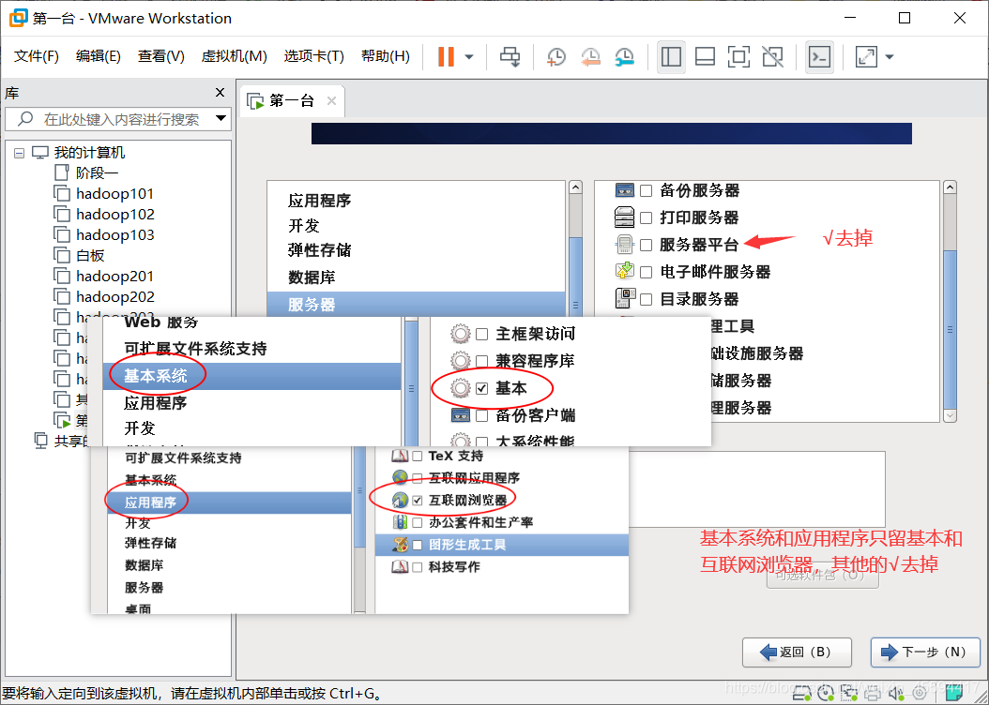Click the sound card status bar icon
The width and height of the screenshot is (989, 705).
(896, 695)
